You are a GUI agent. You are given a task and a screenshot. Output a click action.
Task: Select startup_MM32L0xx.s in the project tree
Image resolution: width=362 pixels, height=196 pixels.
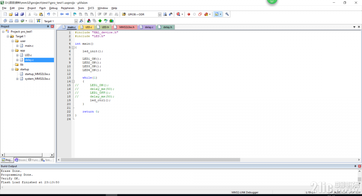coord(38,74)
